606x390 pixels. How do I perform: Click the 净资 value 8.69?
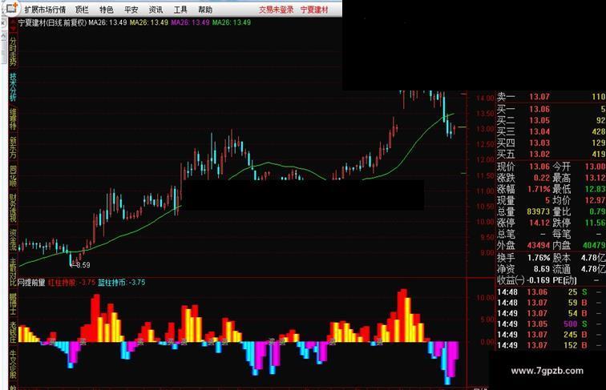(x=542, y=269)
